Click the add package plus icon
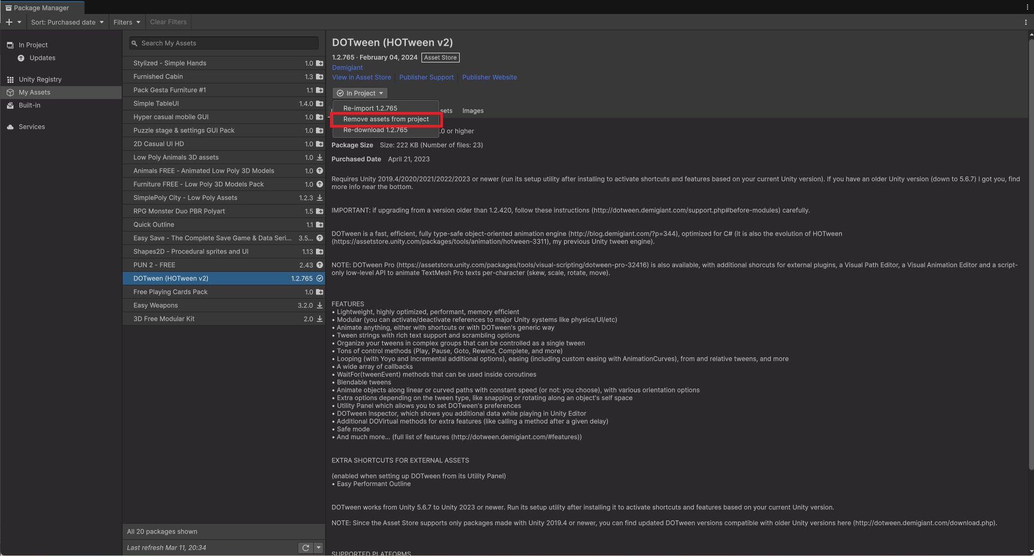Image resolution: width=1034 pixels, height=556 pixels. [x=8, y=22]
